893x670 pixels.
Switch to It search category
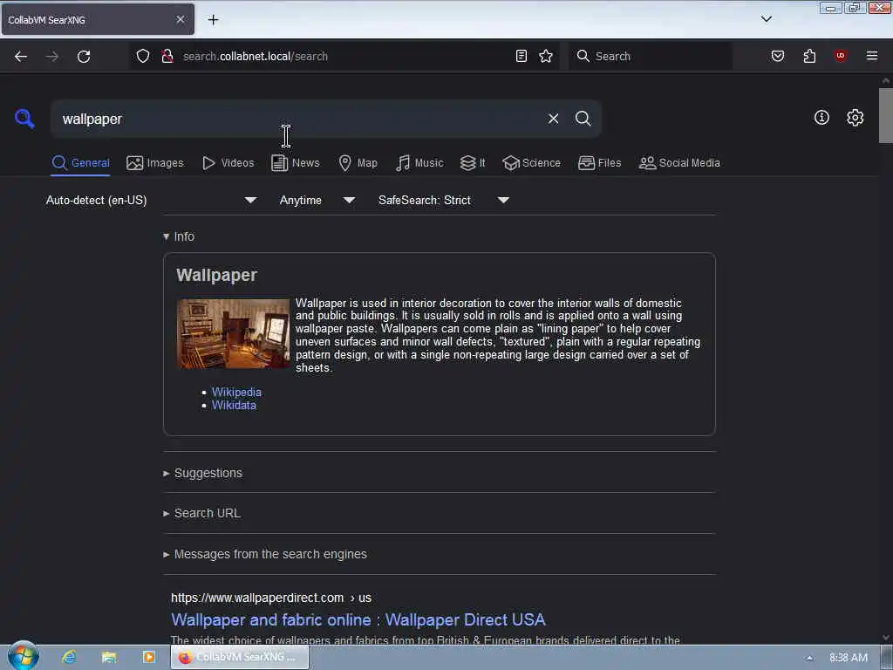(473, 163)
